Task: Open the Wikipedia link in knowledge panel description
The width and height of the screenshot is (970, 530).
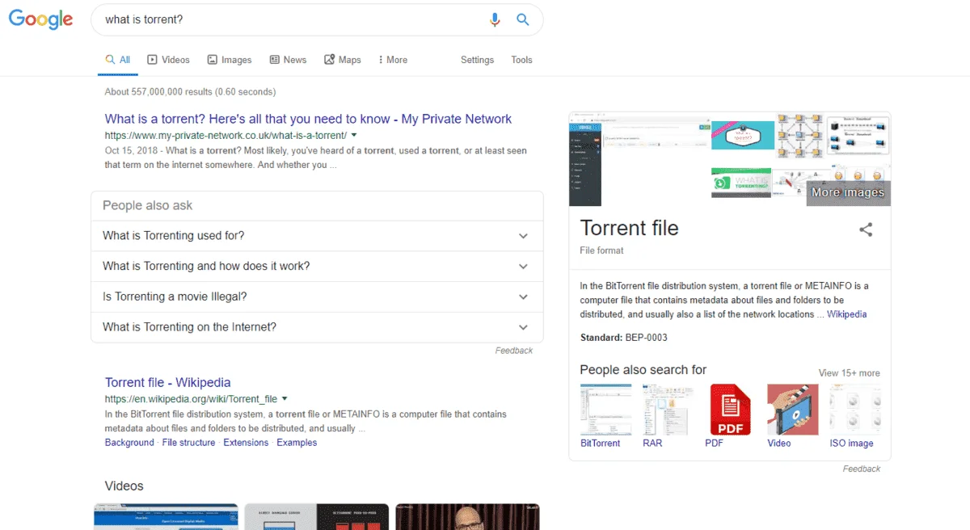Action: (x=846, y=314)
